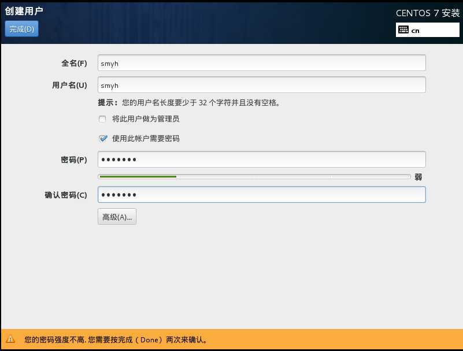Focus the 全名(F) full name field
The image size is (463, 351).
point(262,63)
